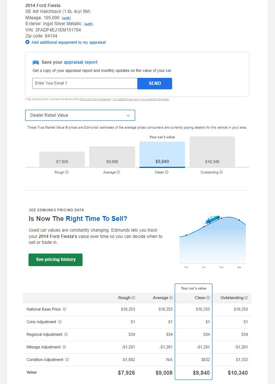Click the See pricing history button
The width and height of the screenshot is (275, 384).
56,259
